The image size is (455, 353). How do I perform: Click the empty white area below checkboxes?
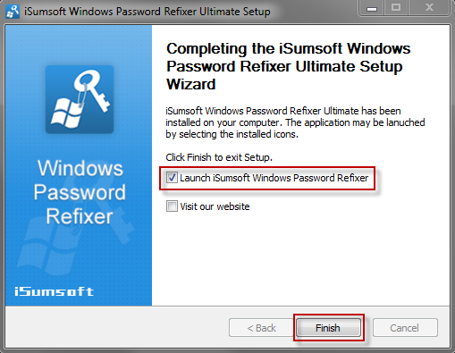[x=301, y=259]
